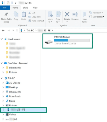Select the Downloads arrow icon
Viewport: 107px width, 122px height.
[7, 96]
